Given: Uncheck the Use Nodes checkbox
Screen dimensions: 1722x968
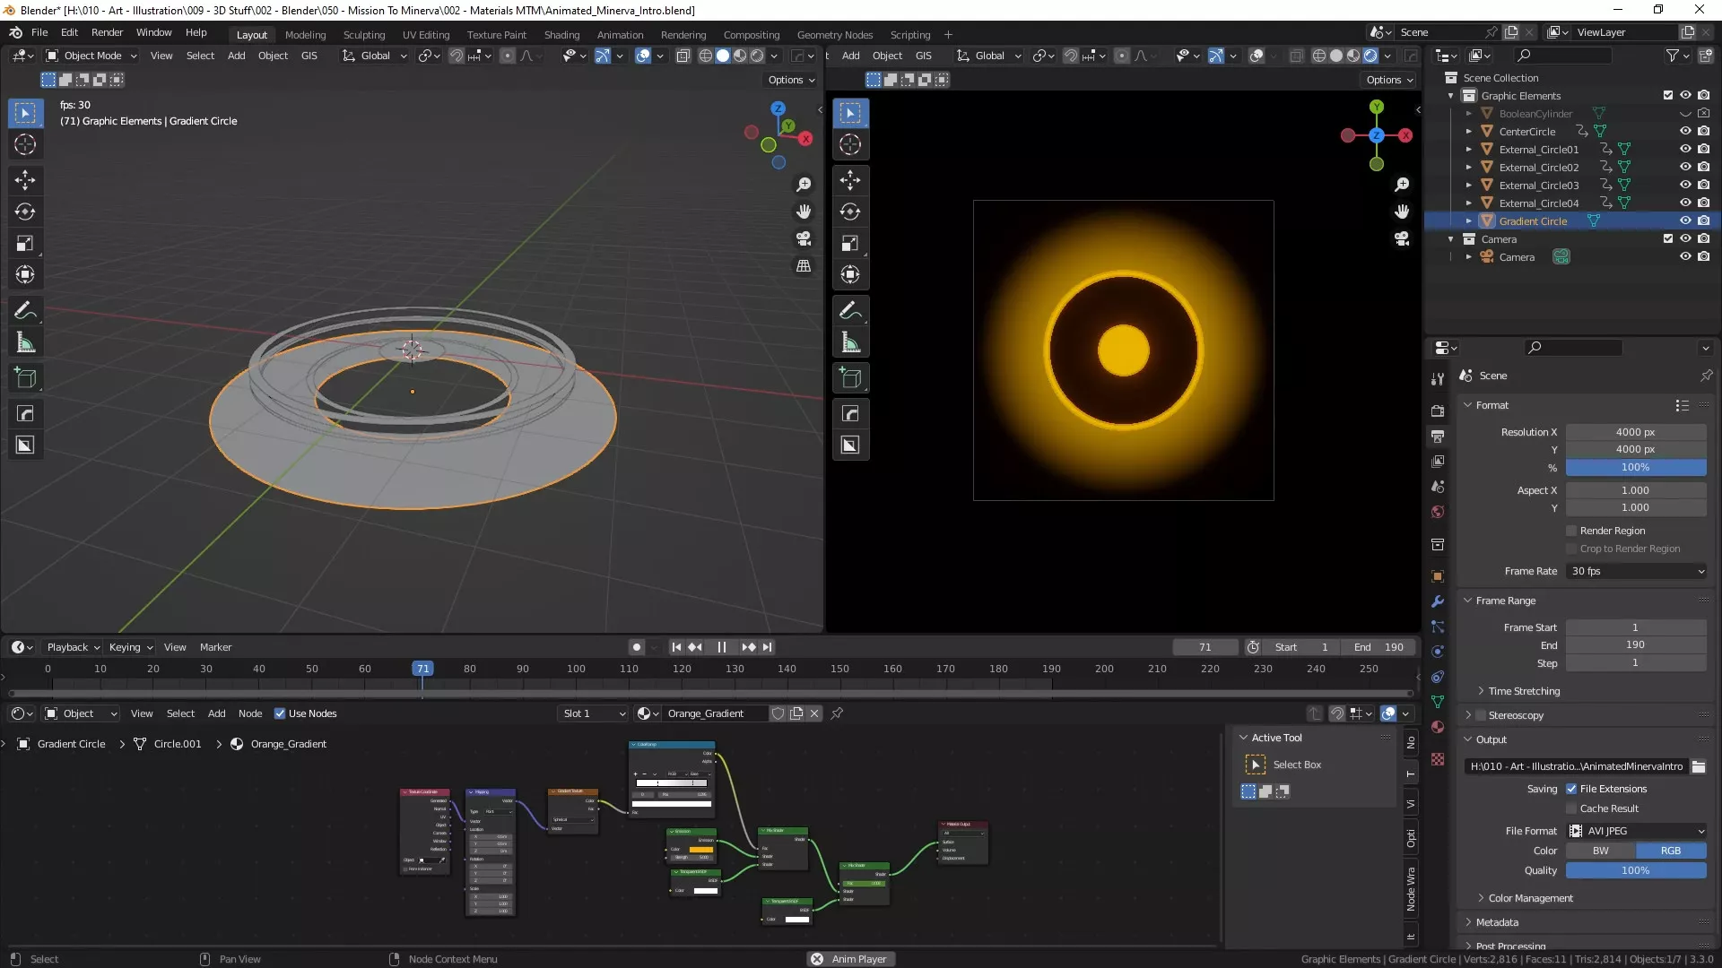Looking at the screenshot, I should tap(280, 713).
